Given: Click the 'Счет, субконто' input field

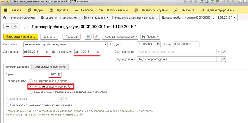Looking at the screenshot, I should [x=177, y=52].
